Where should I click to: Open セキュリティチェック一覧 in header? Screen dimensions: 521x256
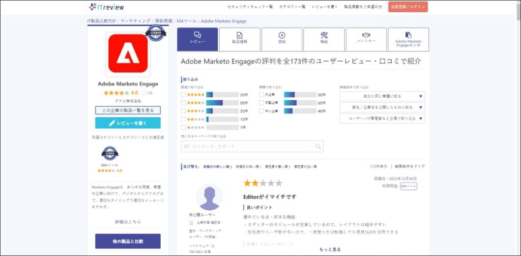tap(250, 7)
